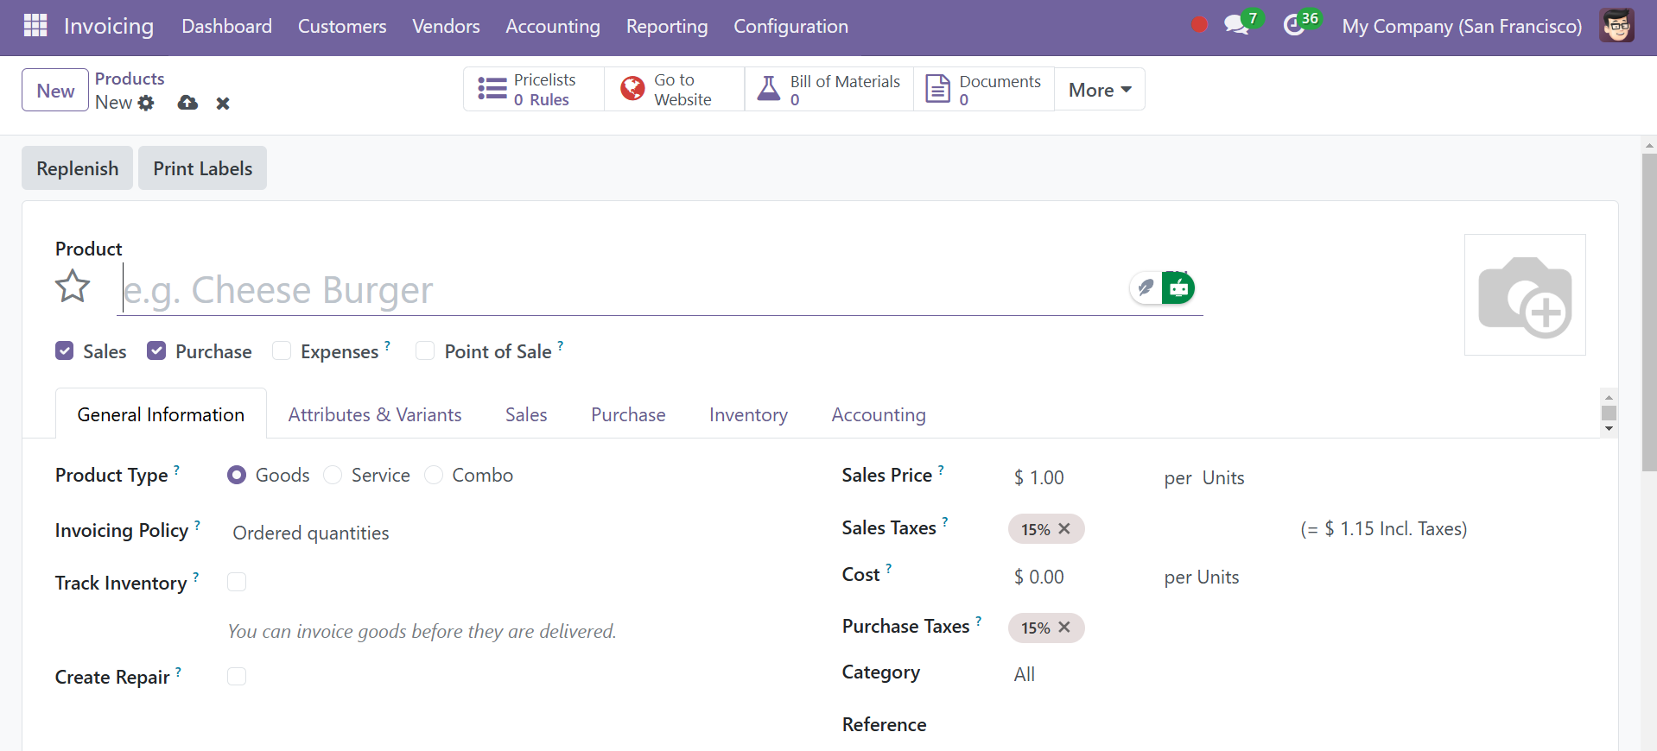Open the Reporting menu
Viewport: 1657px width, 751px height.
[x=666, y=27]
